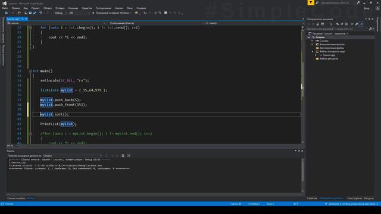381x214 pixels.
Task: Open the editor zoom percentage dropdown
Action: [x=12, y=146]
